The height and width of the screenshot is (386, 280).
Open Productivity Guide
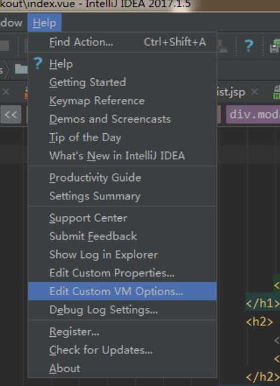(122, 178)
